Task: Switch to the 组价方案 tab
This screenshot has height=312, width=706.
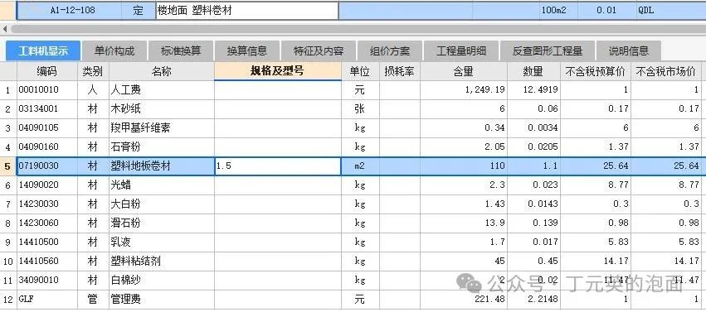Action: [x=390, y=50]
